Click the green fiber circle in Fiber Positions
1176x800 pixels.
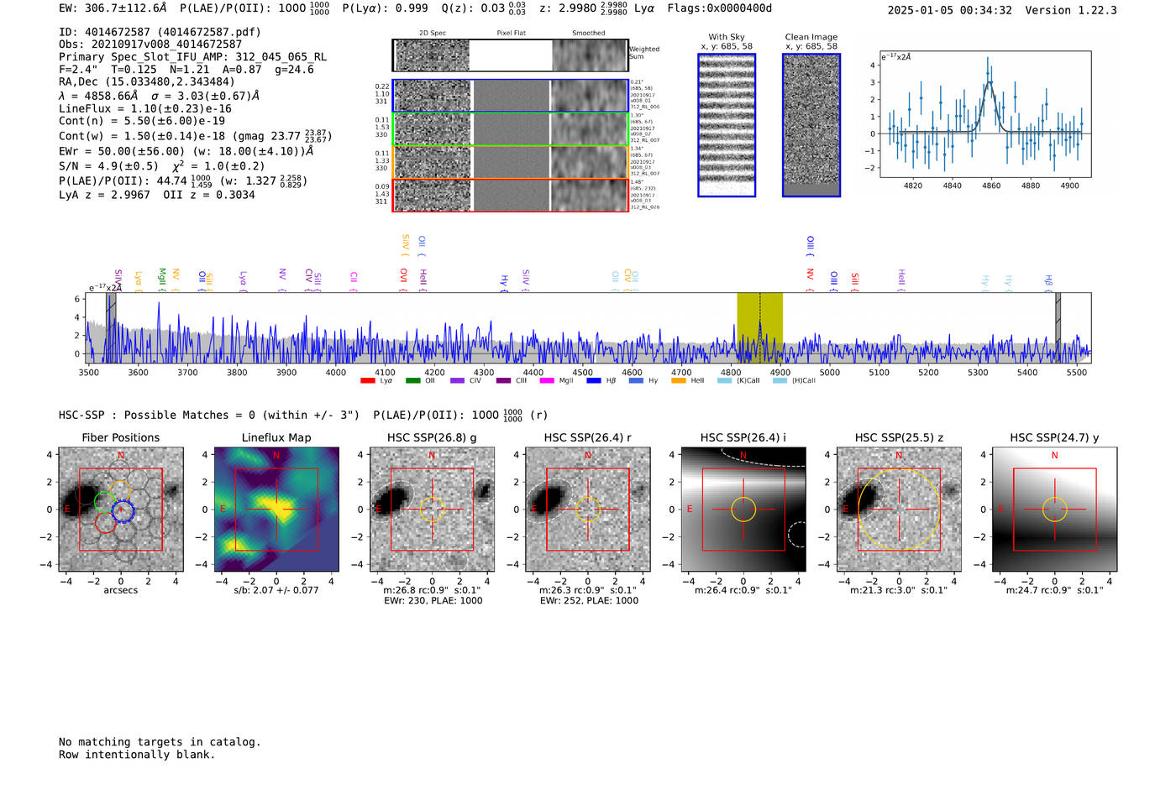click(x=104, y=503)
